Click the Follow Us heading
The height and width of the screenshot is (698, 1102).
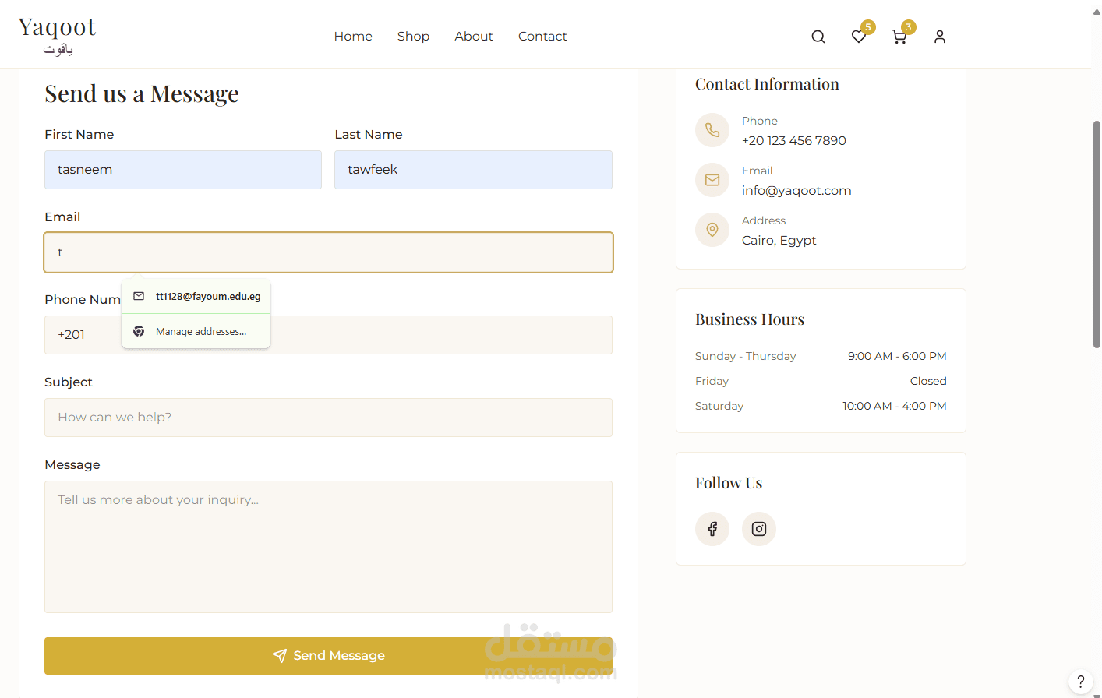click(x=729, y=483)
